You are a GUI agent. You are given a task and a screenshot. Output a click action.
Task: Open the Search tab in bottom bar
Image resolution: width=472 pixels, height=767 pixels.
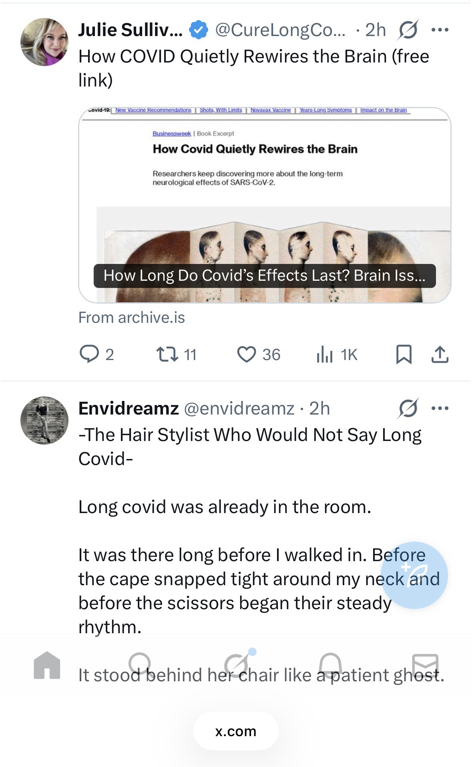tap(140, 665)
